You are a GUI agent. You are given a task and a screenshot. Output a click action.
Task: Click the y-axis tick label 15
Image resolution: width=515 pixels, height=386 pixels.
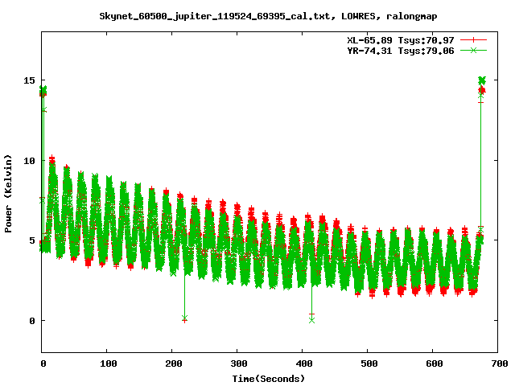tap(29, 80)
